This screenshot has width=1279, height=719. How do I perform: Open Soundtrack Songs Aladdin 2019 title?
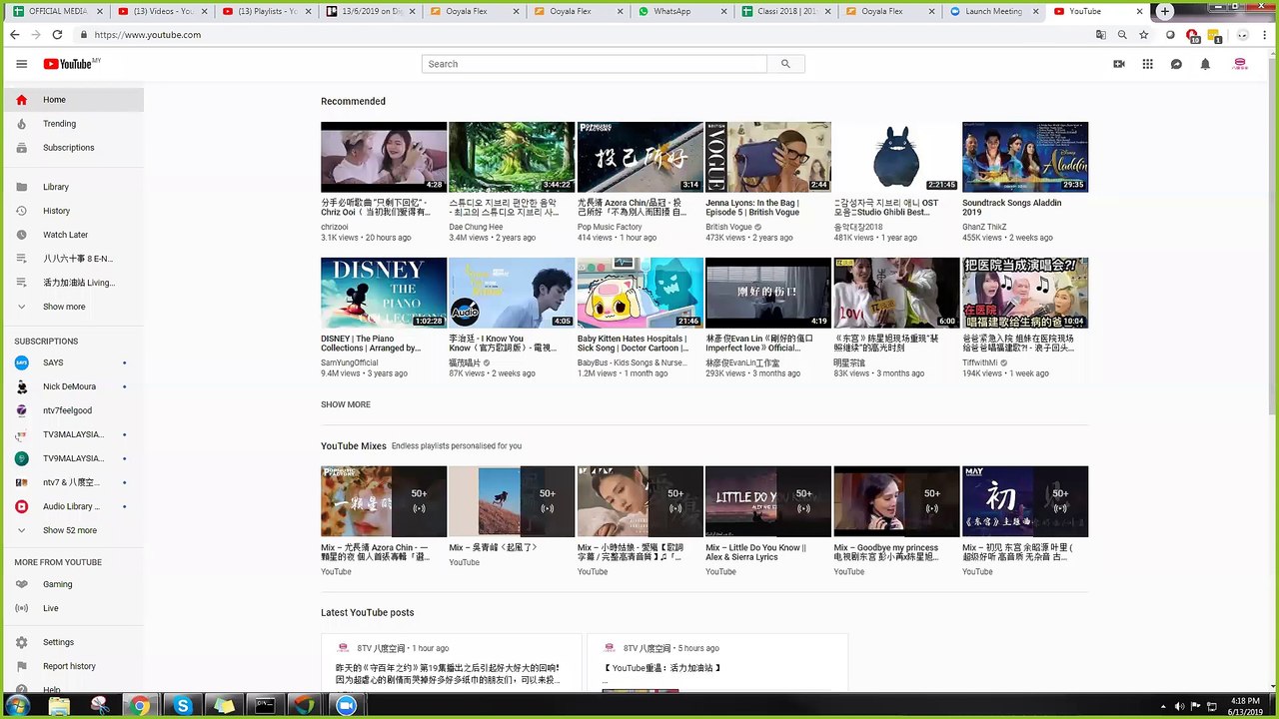coord(1012,207)
